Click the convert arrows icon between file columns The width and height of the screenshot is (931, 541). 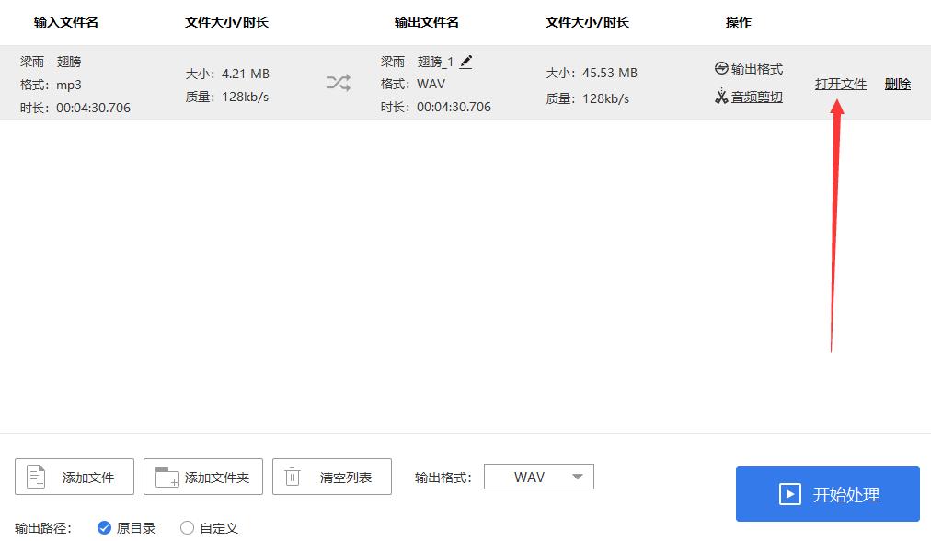pyautogui.click(x=338, y=83)
